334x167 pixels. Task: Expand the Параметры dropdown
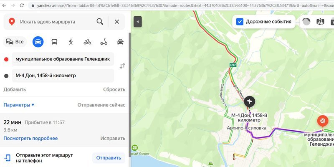pos(19,105)
